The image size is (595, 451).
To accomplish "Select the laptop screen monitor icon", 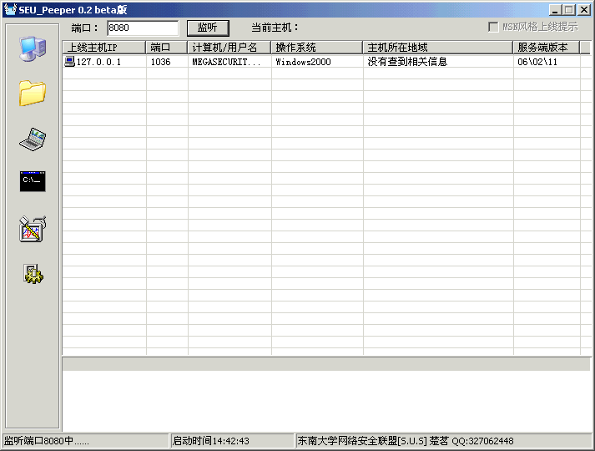I will [x=33, y=139].
